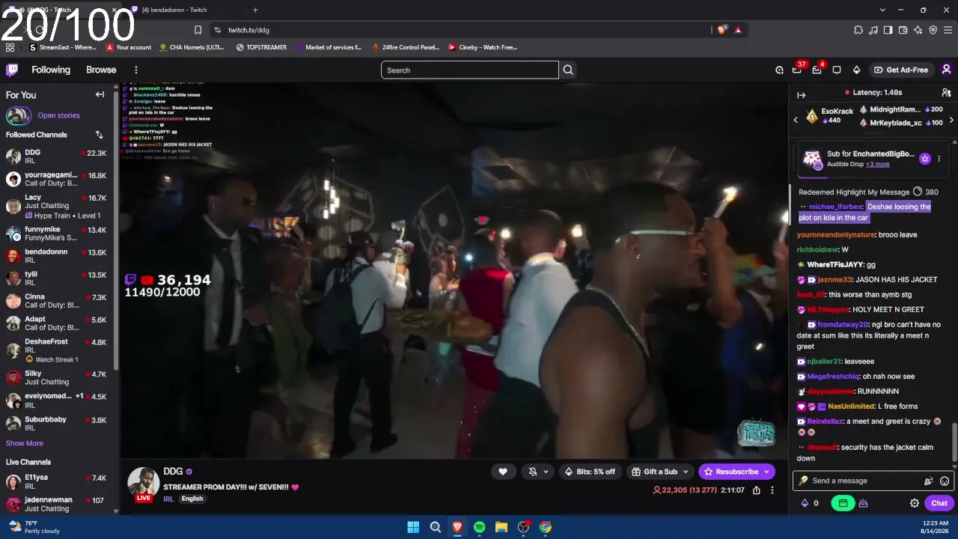
Task: Toggle DDG notification bell
Action: pyautogui.click(x=533, y=472)
